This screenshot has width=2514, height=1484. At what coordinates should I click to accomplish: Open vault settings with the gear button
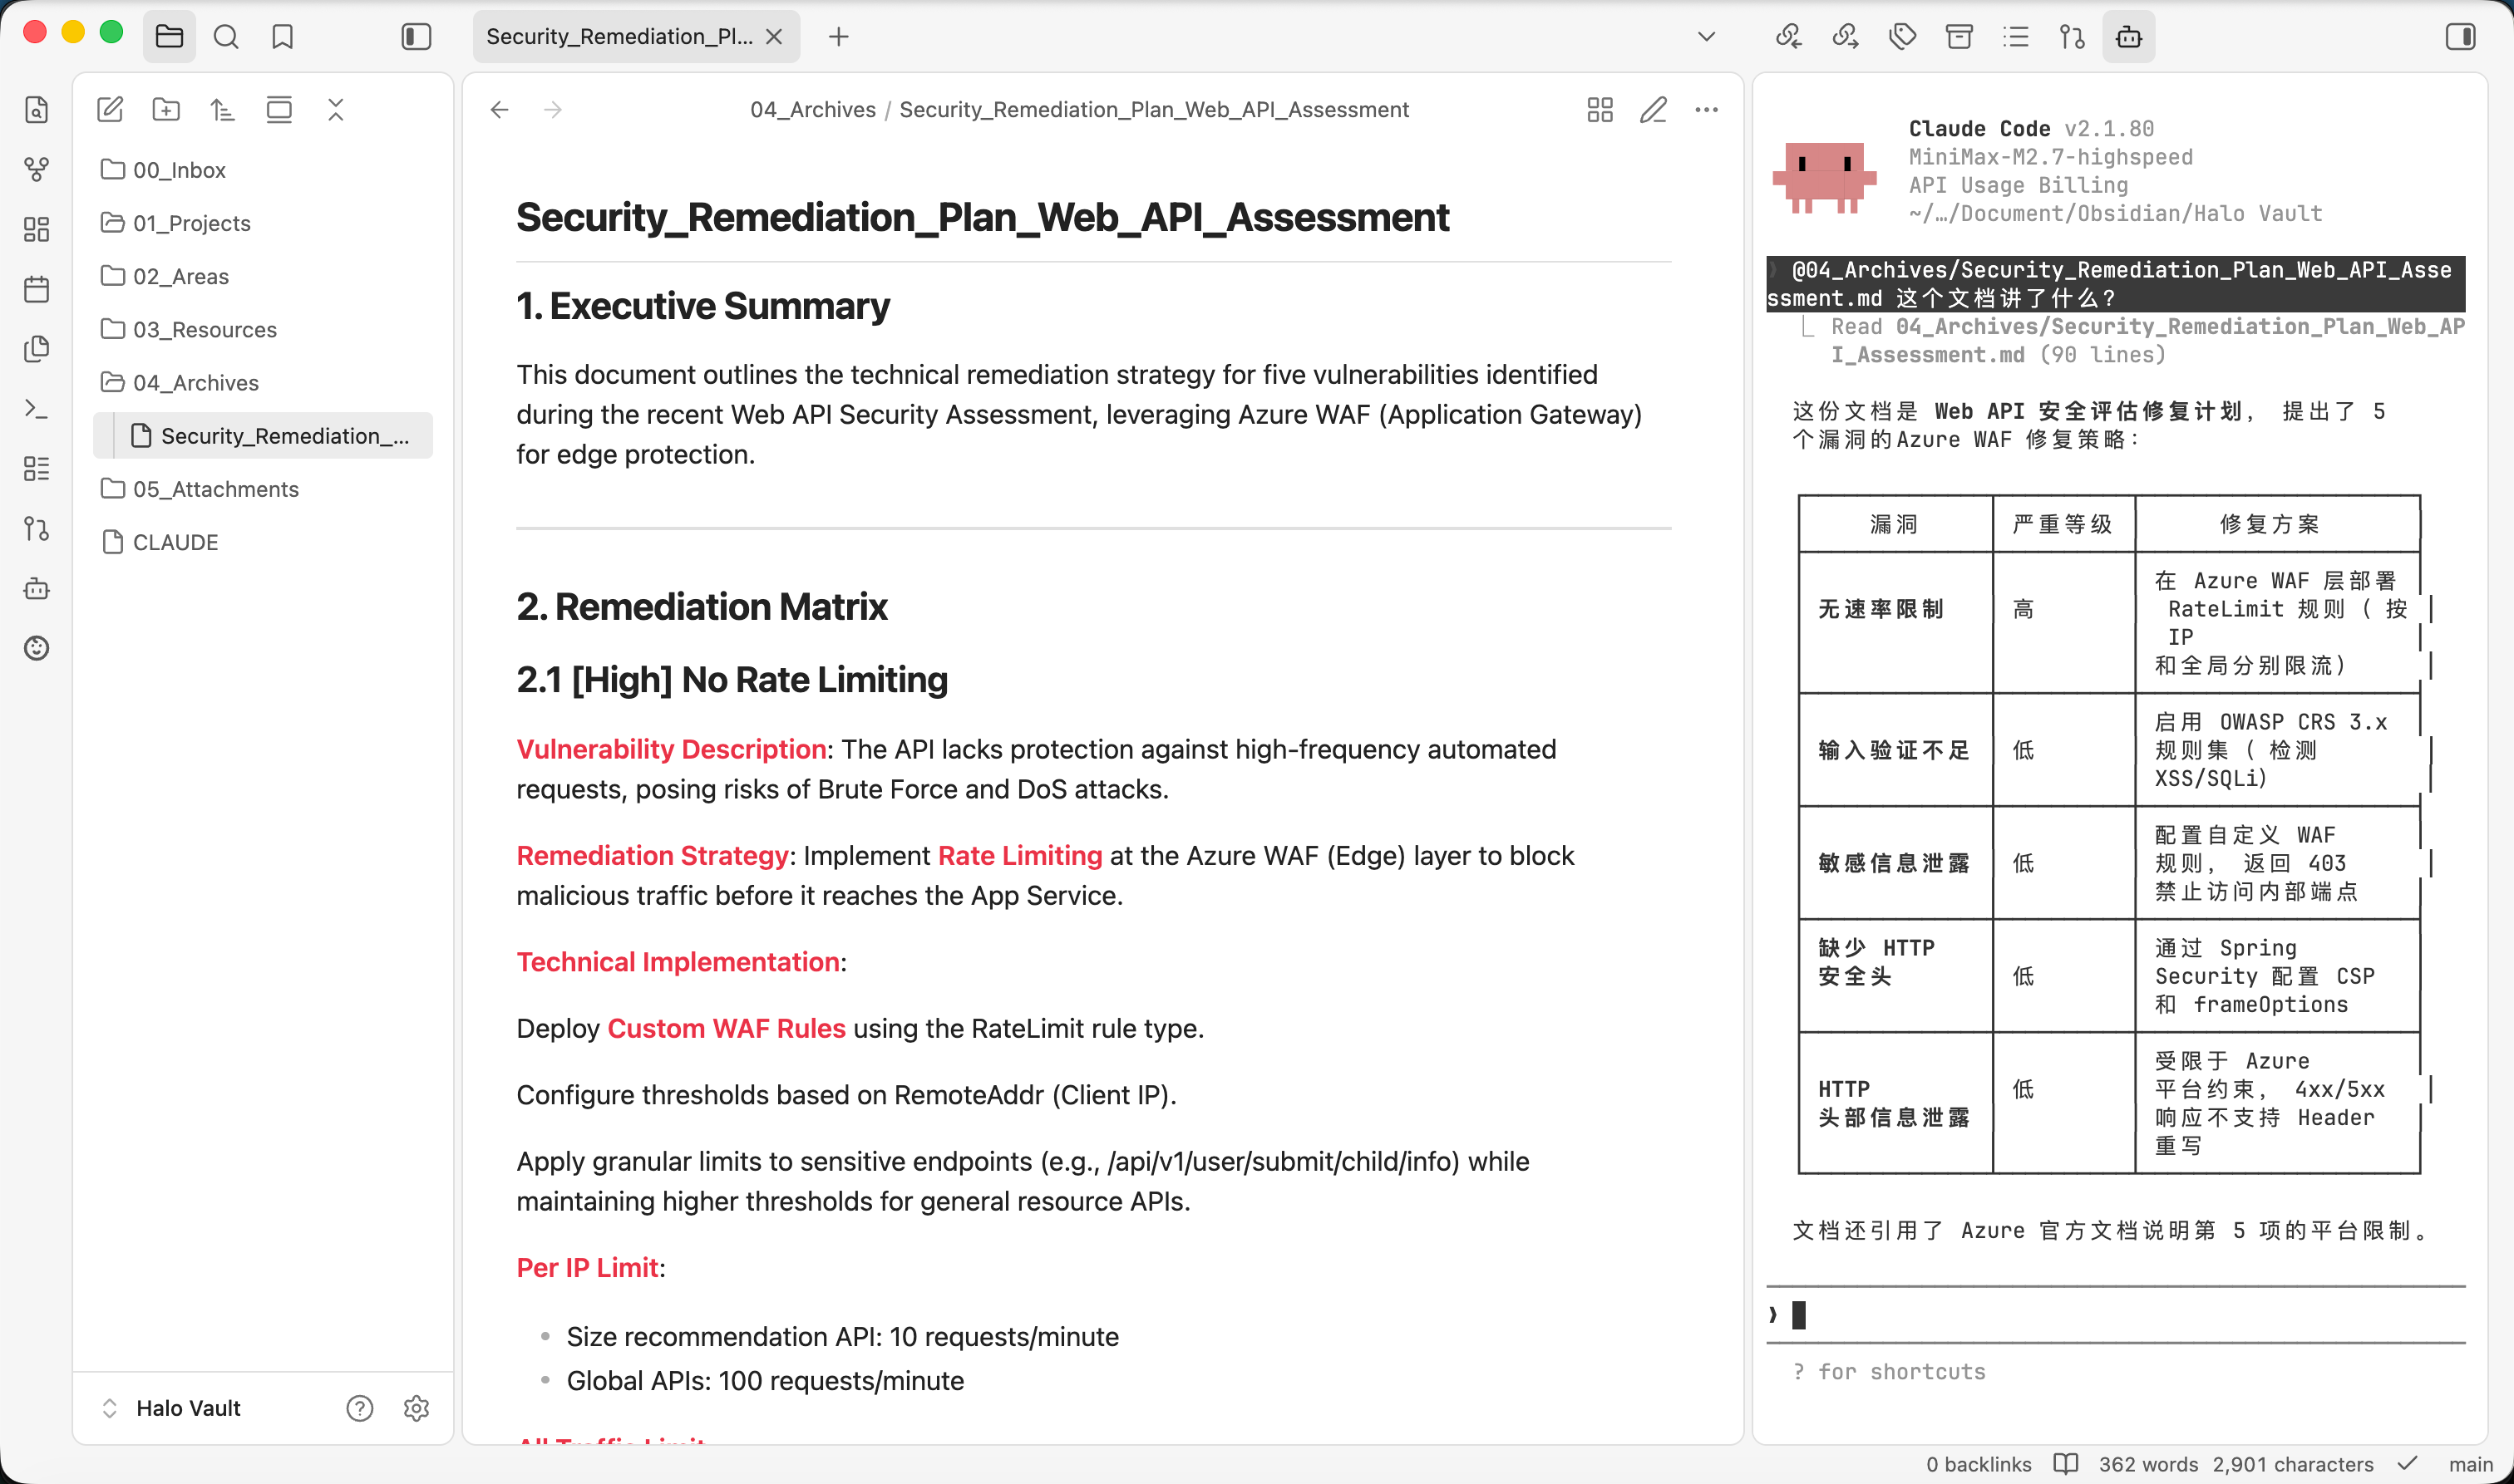[417, 1408]
